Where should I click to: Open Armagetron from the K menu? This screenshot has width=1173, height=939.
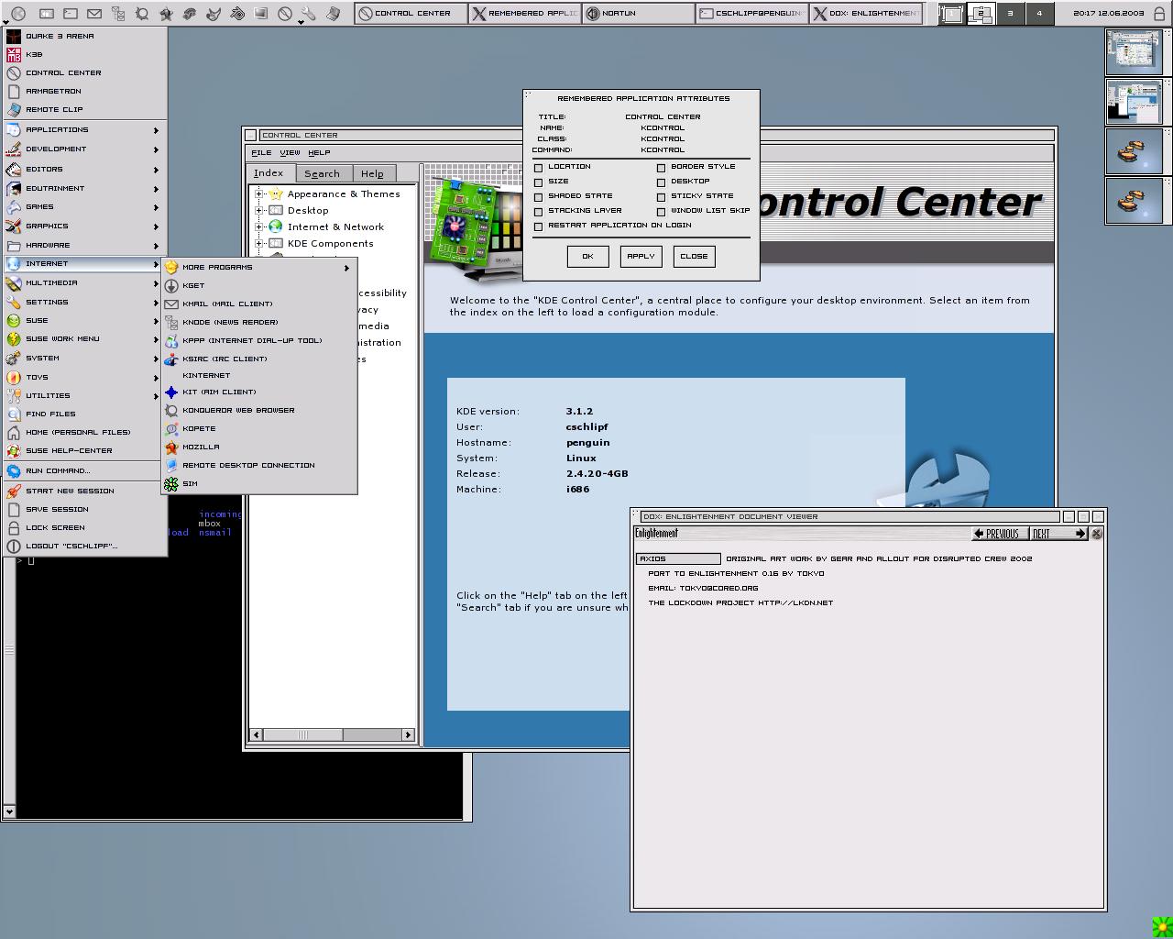84,91
